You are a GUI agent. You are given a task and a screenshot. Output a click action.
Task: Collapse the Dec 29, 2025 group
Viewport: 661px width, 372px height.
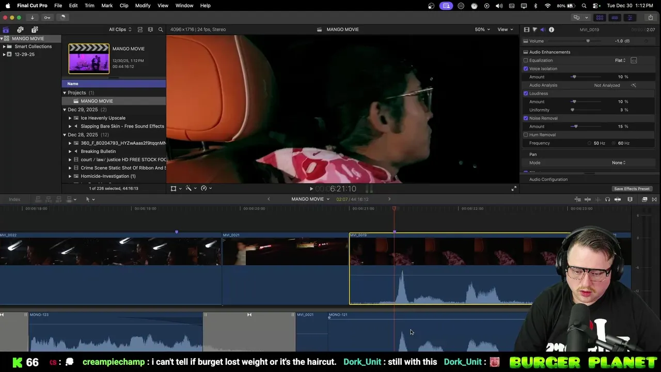(x=65, y=110)
